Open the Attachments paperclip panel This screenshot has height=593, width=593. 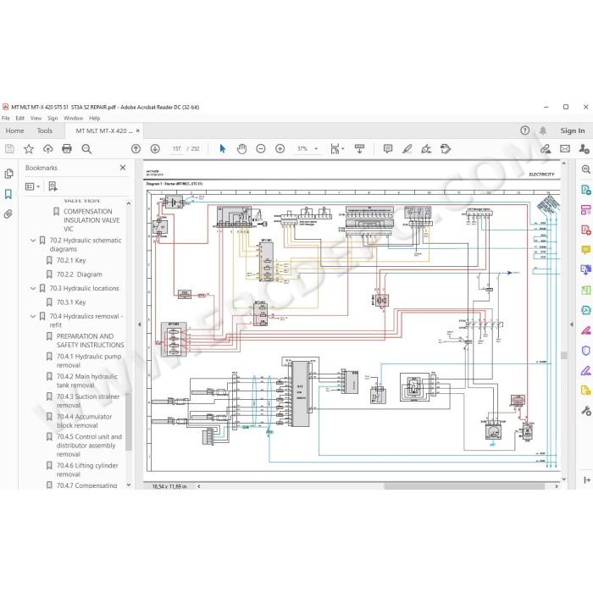8,214
